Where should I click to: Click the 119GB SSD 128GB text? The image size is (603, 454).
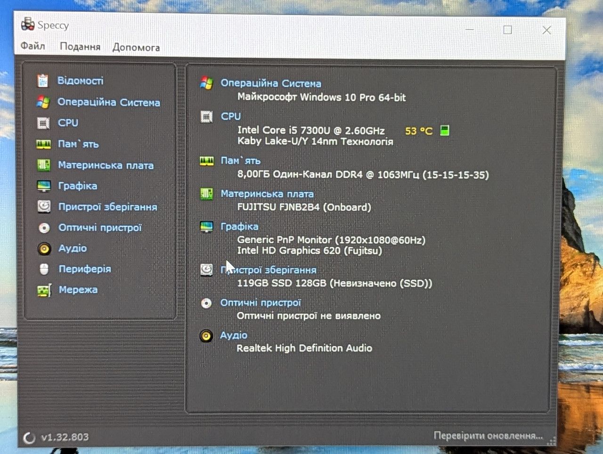coord(334,283)
